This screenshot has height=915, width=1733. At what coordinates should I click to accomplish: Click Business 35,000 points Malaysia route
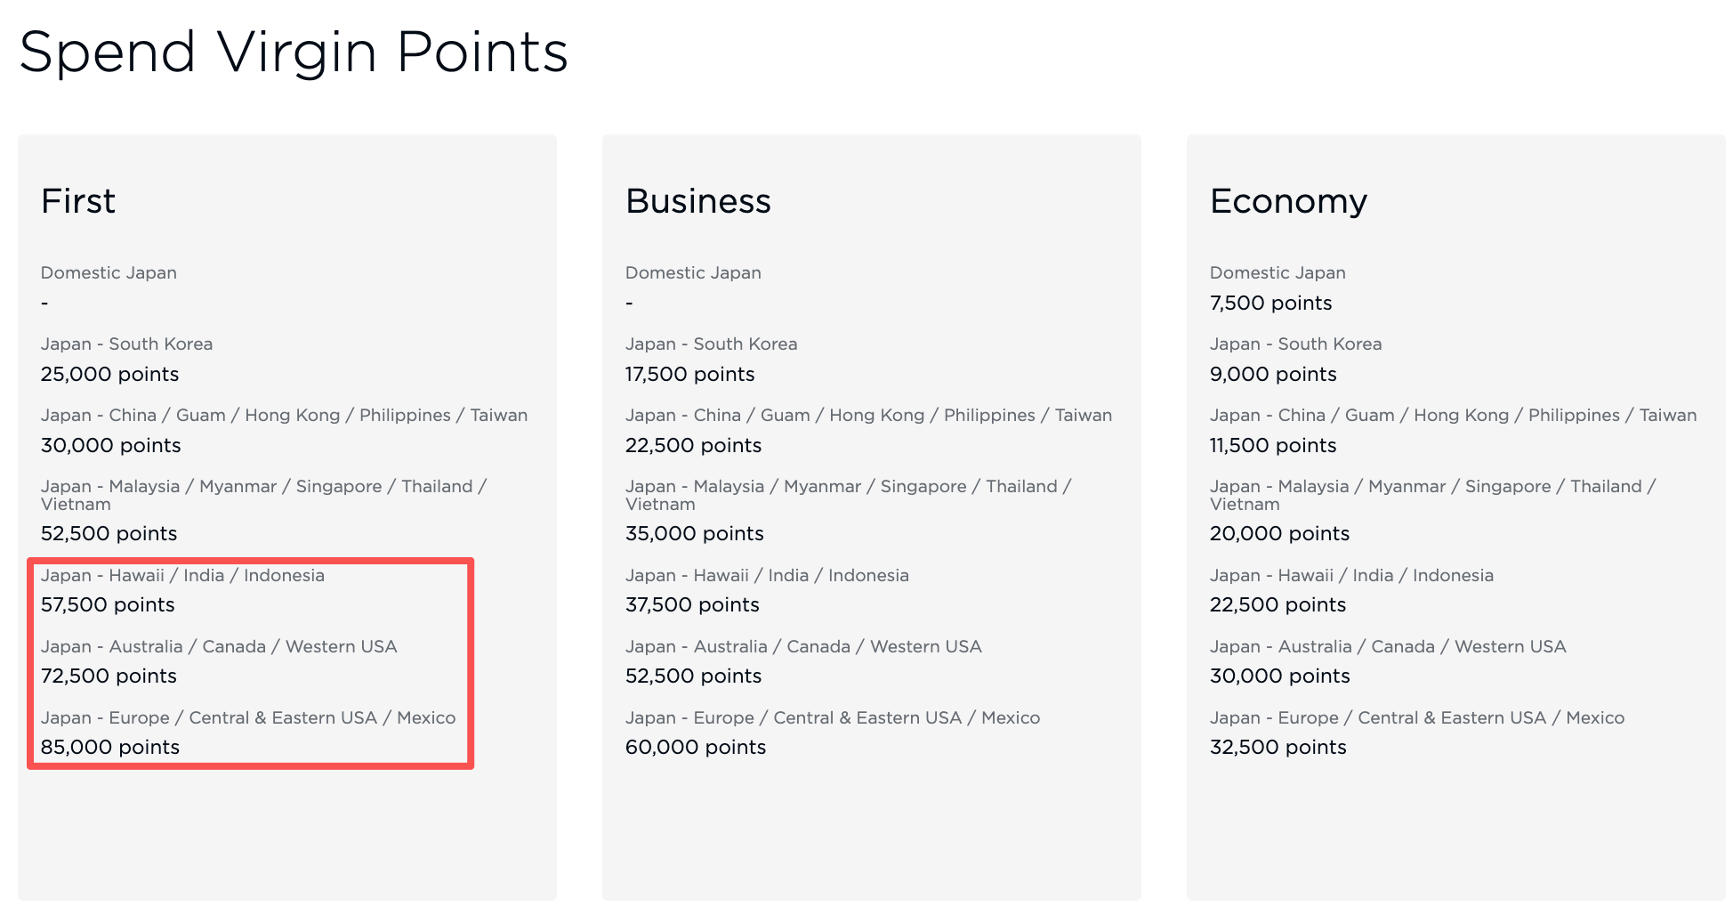pos(694,533)
